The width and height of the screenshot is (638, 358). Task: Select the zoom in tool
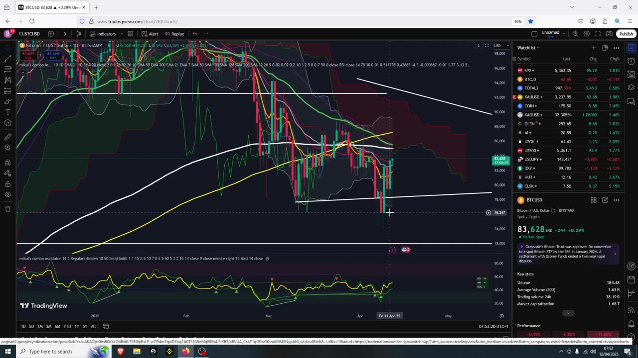8,148
